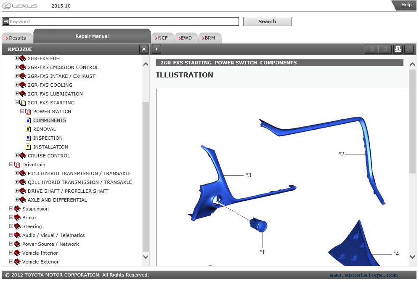Collapse the Drivetrain section
The width and height of the screenshot is (419, 282).
pos(11,165)
